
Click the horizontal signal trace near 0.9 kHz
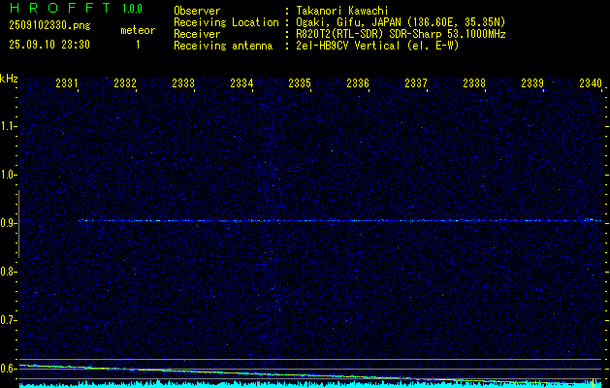click(339, 220)
